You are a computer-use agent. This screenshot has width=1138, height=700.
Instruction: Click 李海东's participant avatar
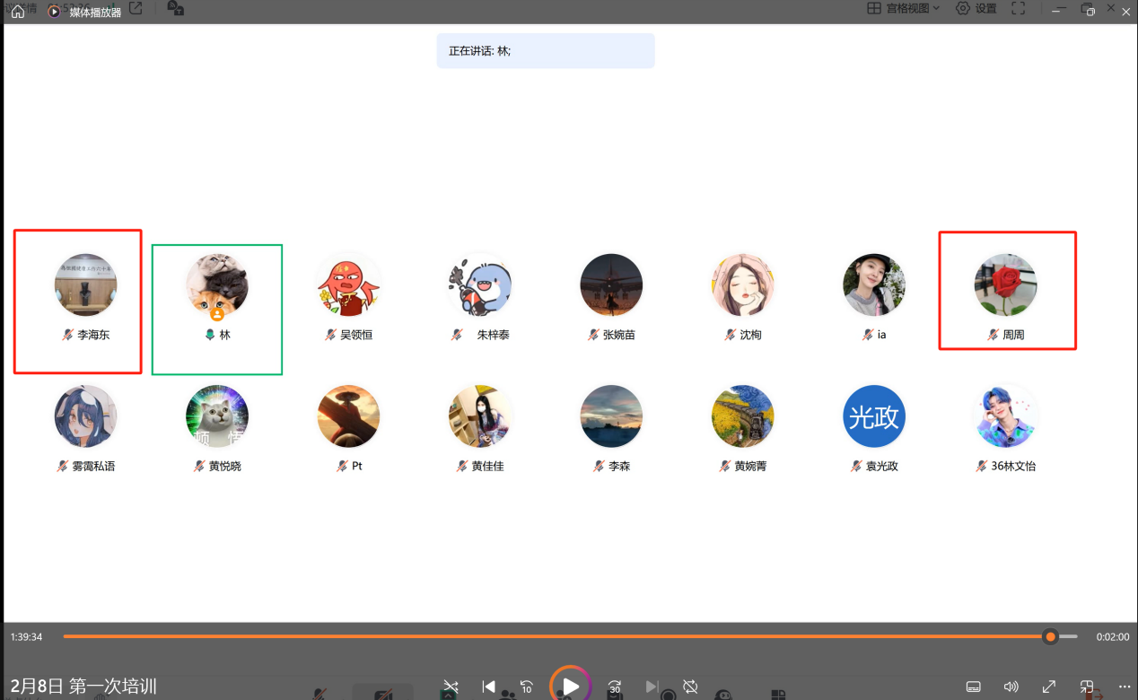tap(85, 284)
